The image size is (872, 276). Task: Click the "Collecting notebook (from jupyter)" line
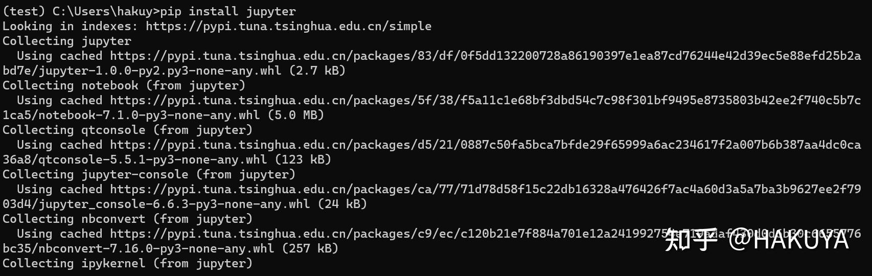124,85
